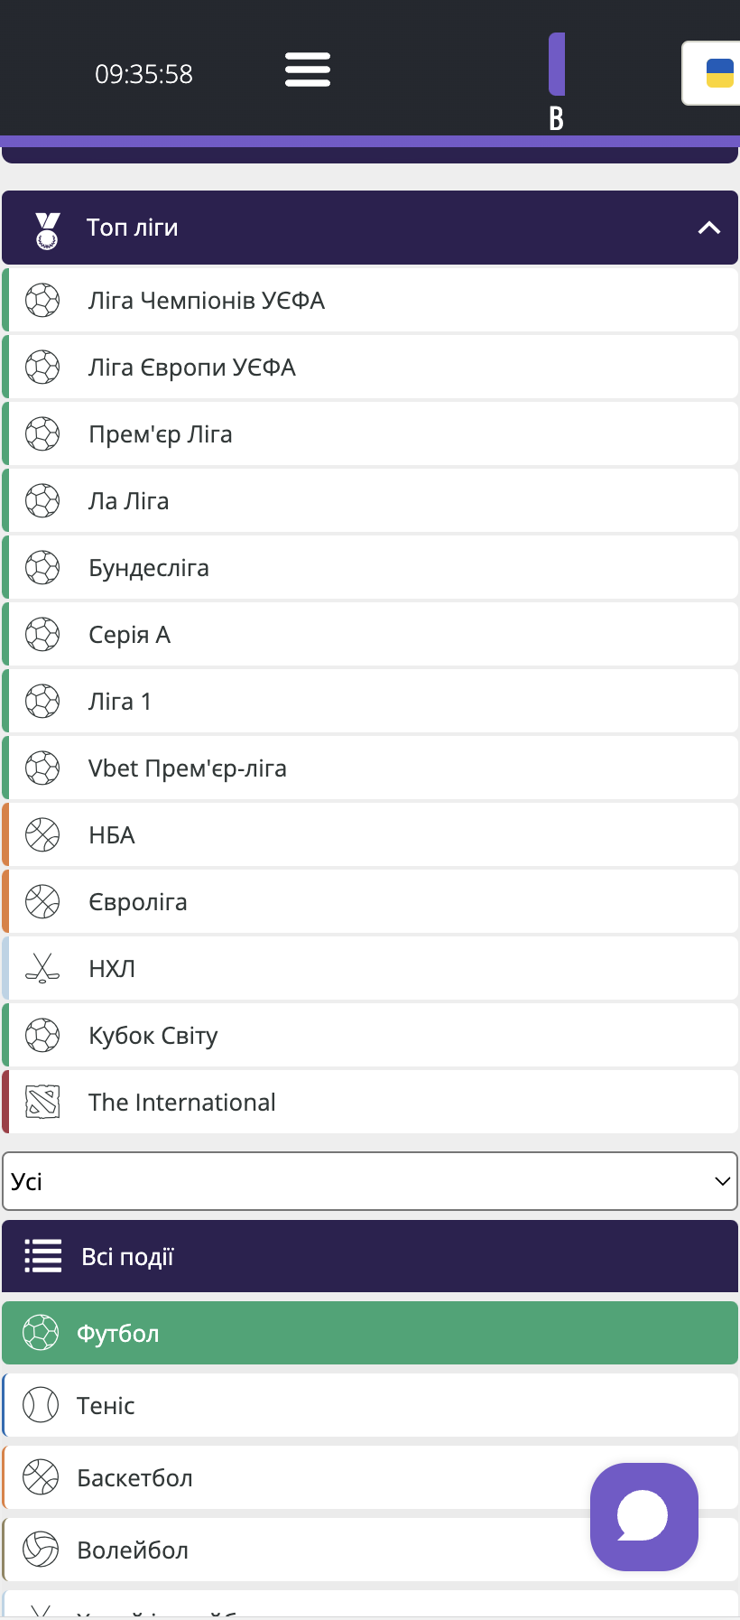Open the live chat bubble

coord(643,1516)
